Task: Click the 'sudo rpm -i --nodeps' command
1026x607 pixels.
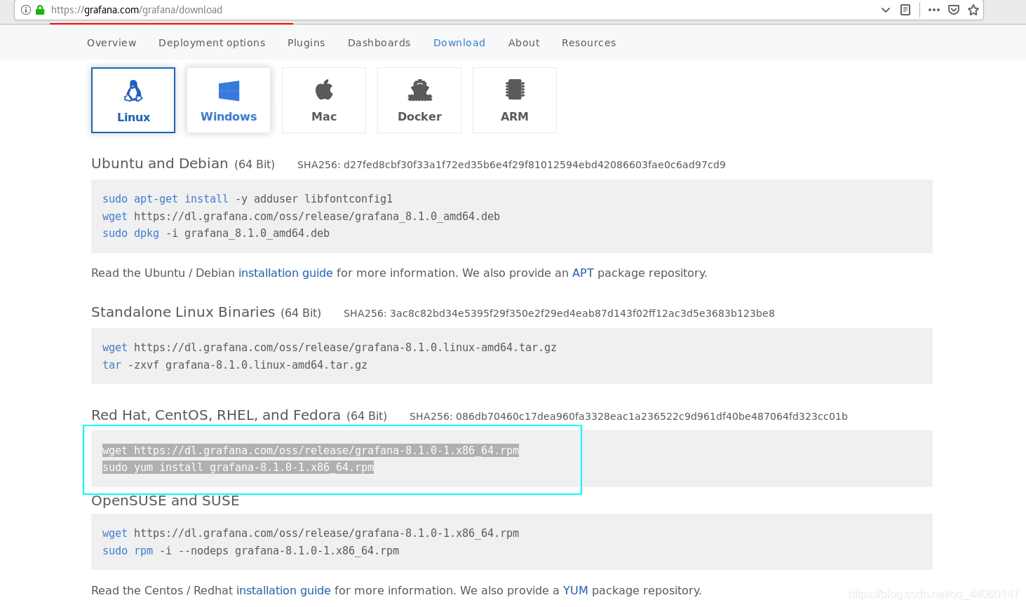Action: [250, 551]
